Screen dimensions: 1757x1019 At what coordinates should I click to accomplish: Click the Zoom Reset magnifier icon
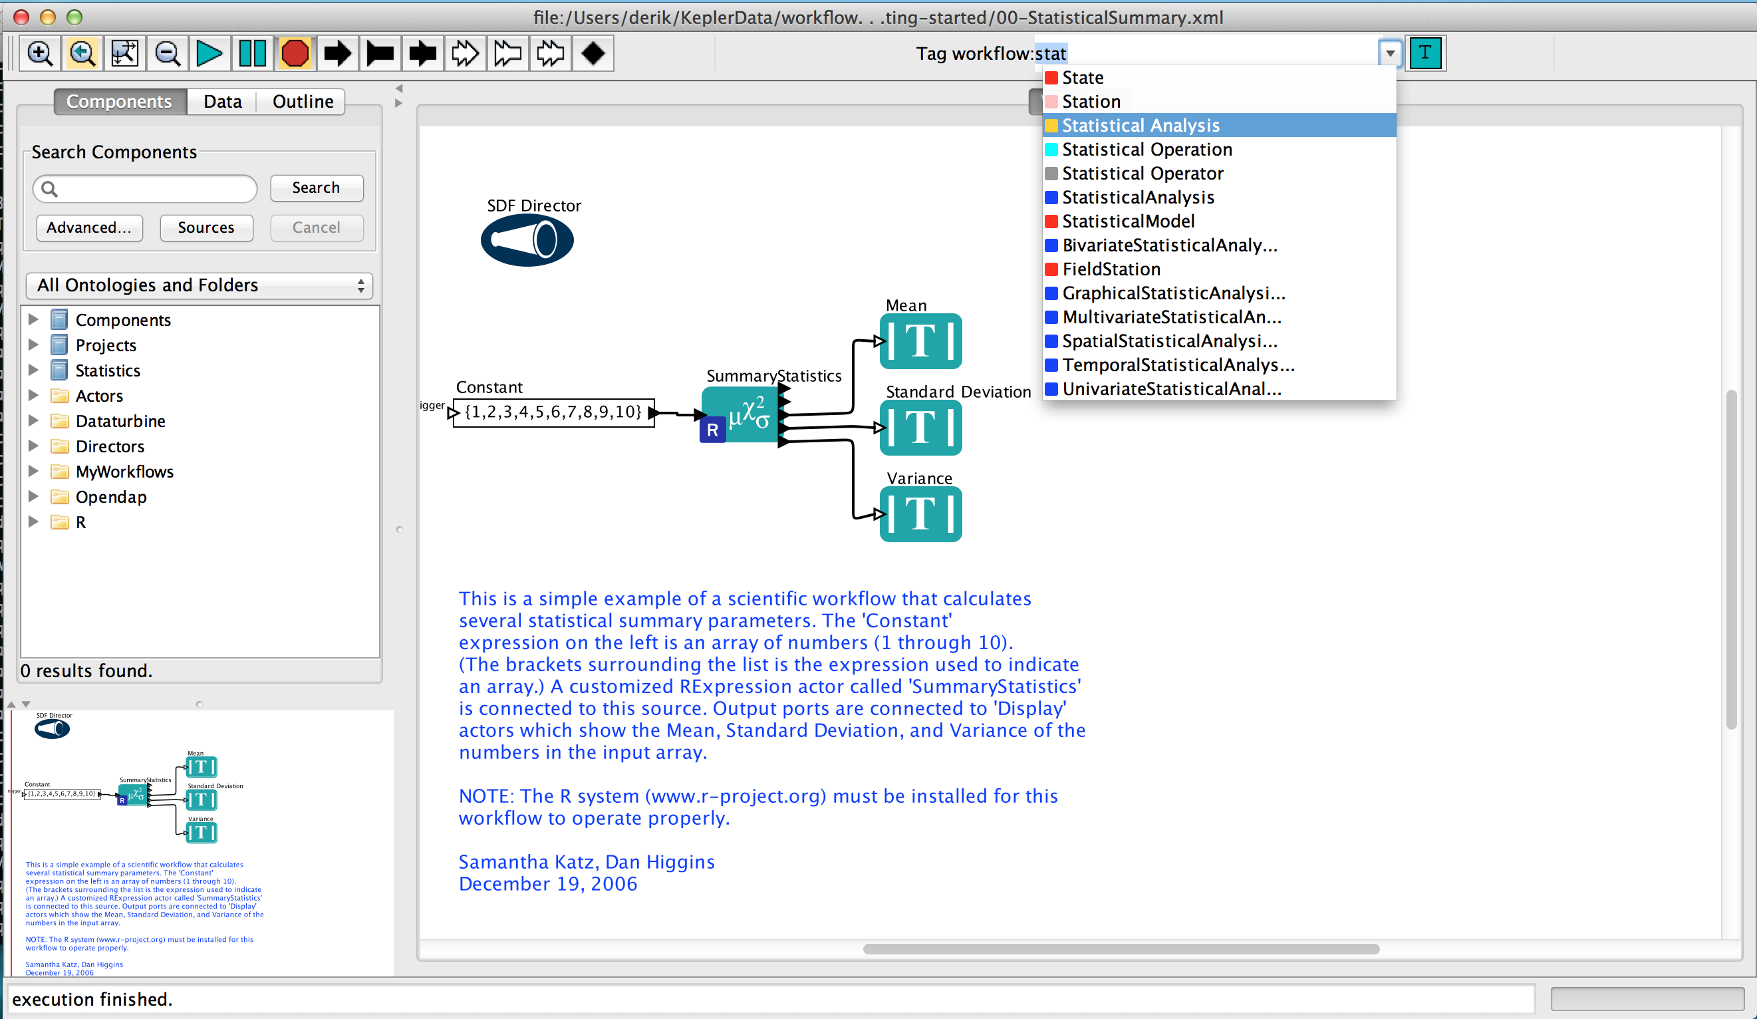[x=82, y=54]
